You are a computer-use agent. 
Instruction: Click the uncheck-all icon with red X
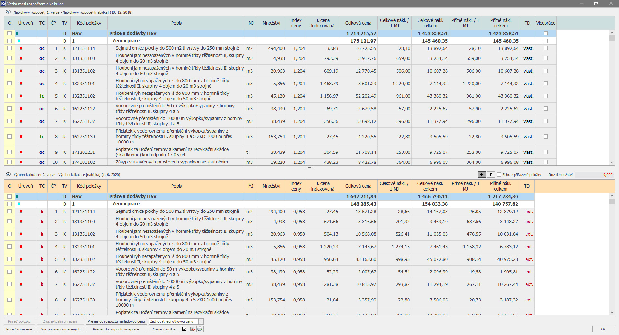tap(192, 329)
